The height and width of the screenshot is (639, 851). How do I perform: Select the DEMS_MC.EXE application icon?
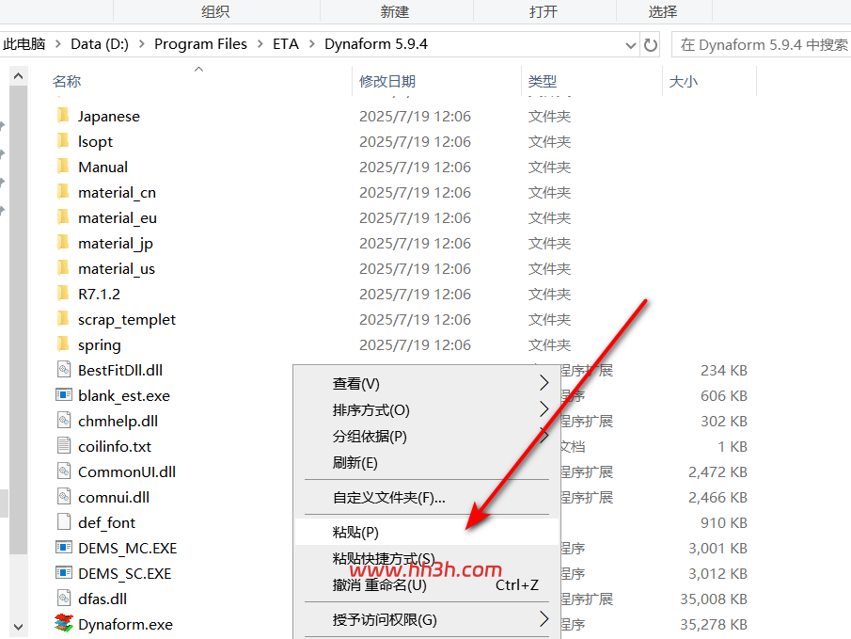[64, 547]
